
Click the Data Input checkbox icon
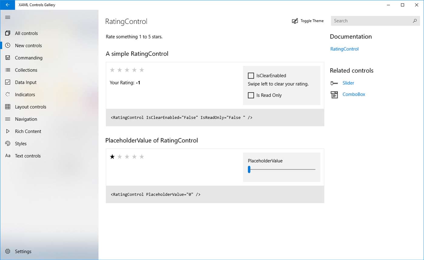8,82
